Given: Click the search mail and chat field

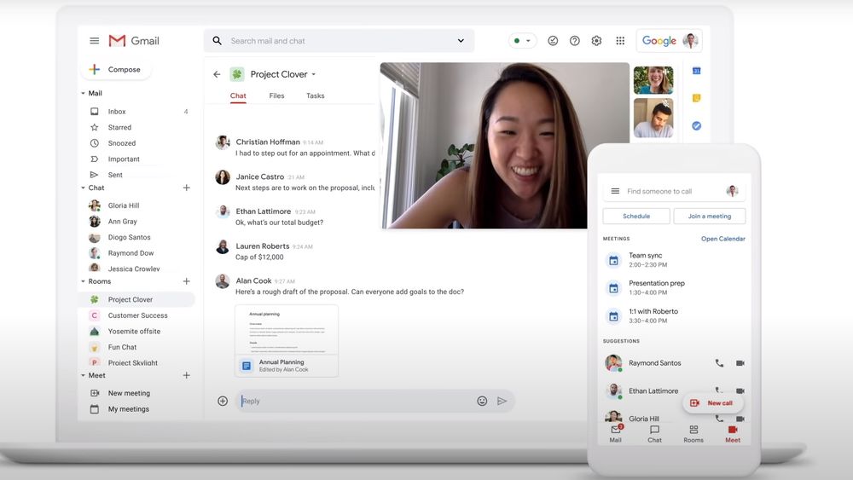Looking at the screenshot, I should (x=339, y=41).
